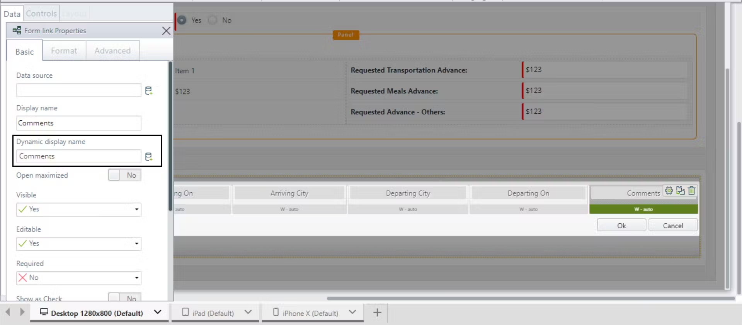The image size is (742, 325).
Task: Click the Ok button
Action: pyautogui.click(x=621, y=226)
